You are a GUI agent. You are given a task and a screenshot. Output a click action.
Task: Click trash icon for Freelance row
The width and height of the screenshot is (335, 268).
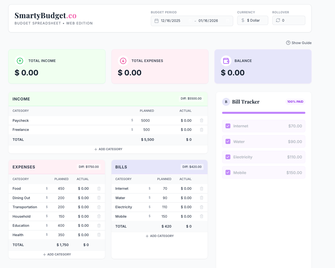click(202, 130)
